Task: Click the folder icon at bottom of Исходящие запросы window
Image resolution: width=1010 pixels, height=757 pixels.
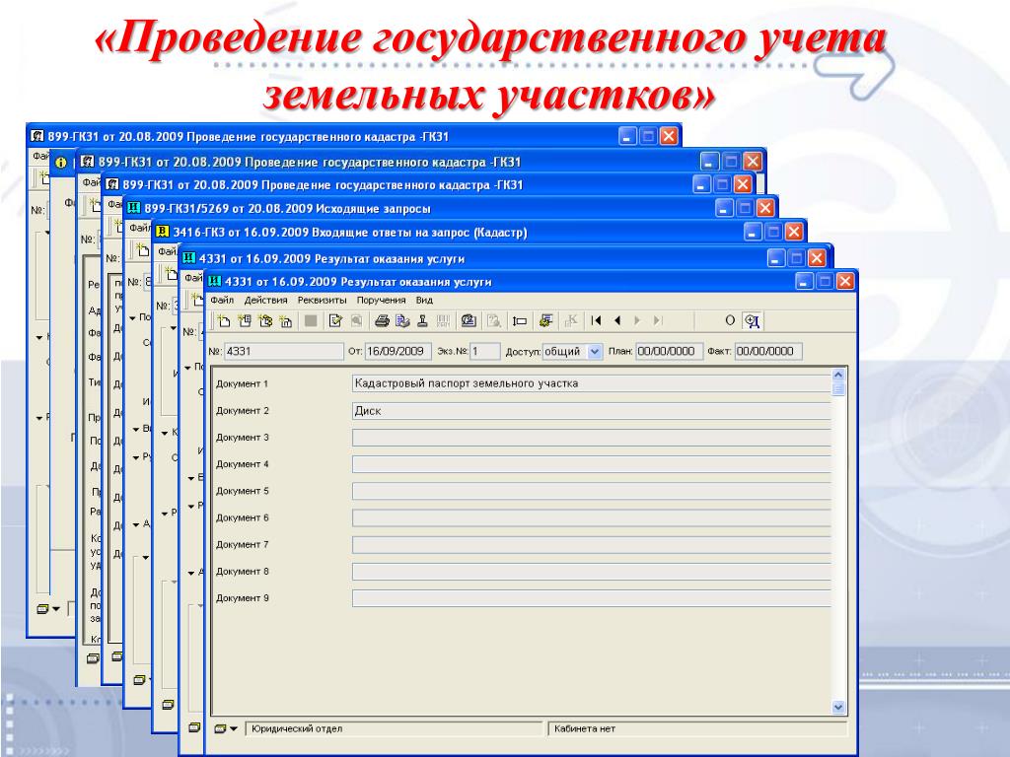Action: click(x=139, y=680)
